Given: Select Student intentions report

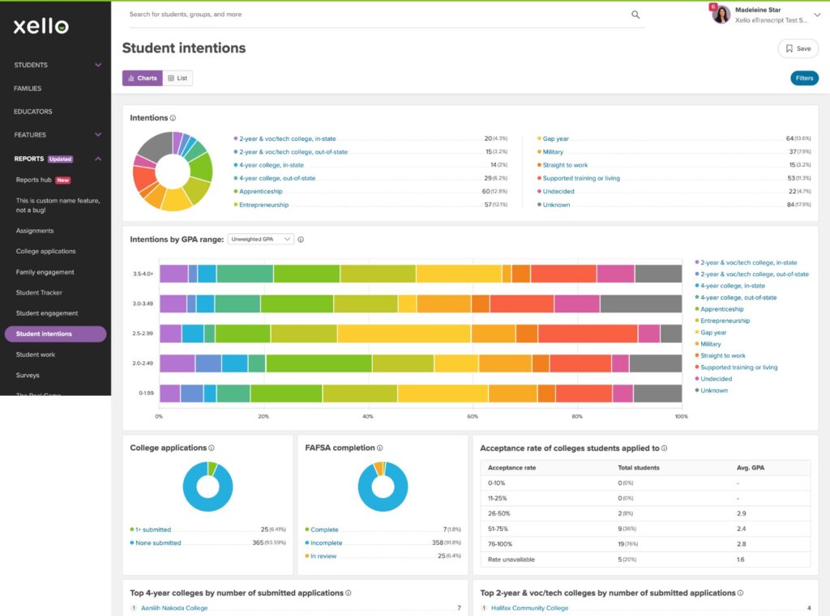Looking at the screenshot, I should click(56, 333).
